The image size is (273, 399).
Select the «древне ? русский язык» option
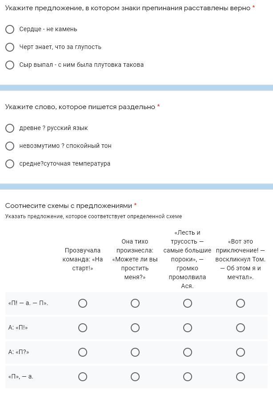(10, 128)
